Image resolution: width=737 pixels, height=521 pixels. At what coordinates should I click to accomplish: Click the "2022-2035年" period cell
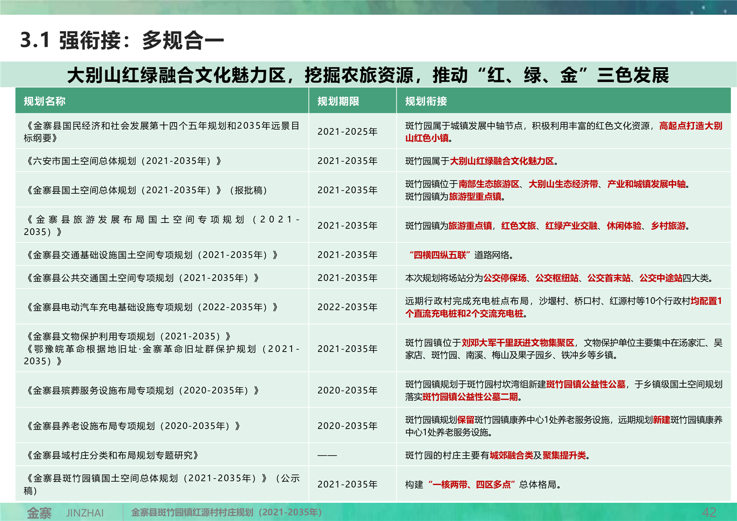347,307
